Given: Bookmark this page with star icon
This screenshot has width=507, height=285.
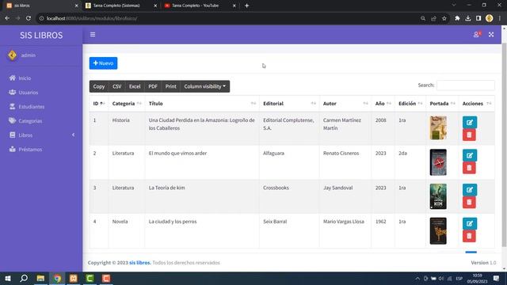Looking at the screenshot, I should (444, 18).
